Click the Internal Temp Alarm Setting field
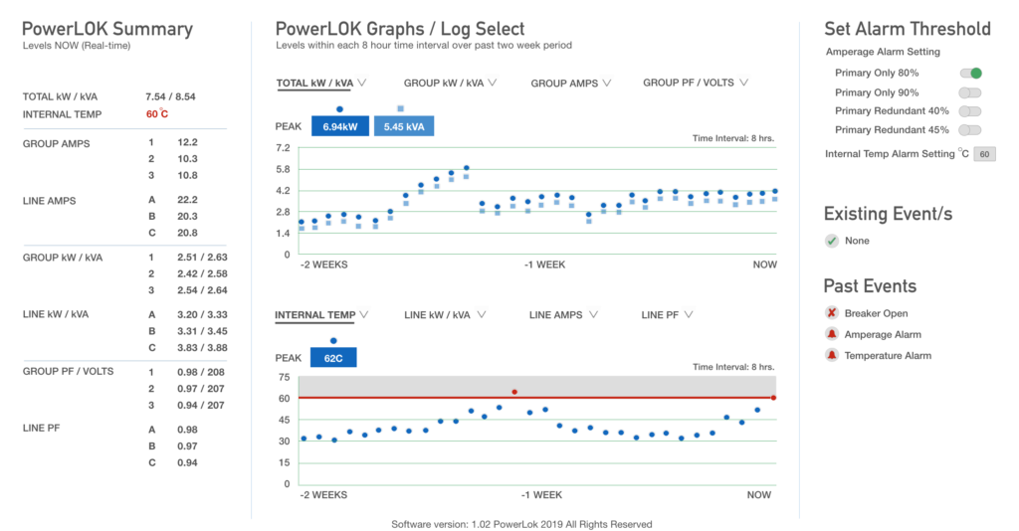Screen dimensions: 1019x531 click(x=984, y=154)
